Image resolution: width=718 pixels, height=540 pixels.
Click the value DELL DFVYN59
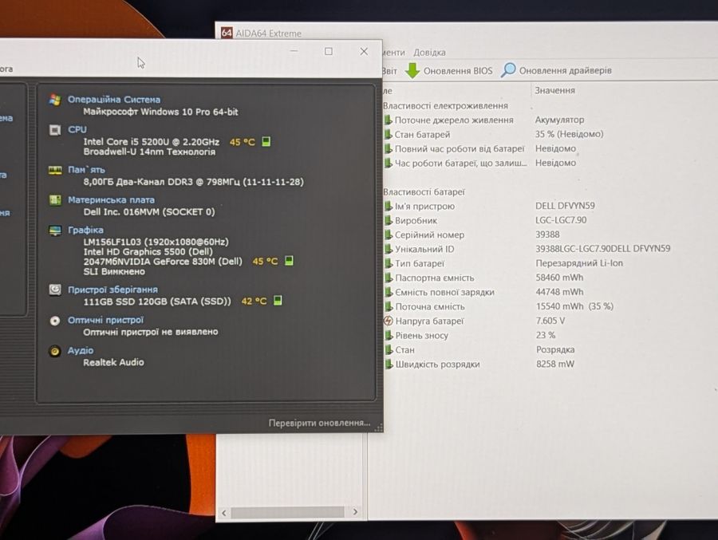point(565,206)
